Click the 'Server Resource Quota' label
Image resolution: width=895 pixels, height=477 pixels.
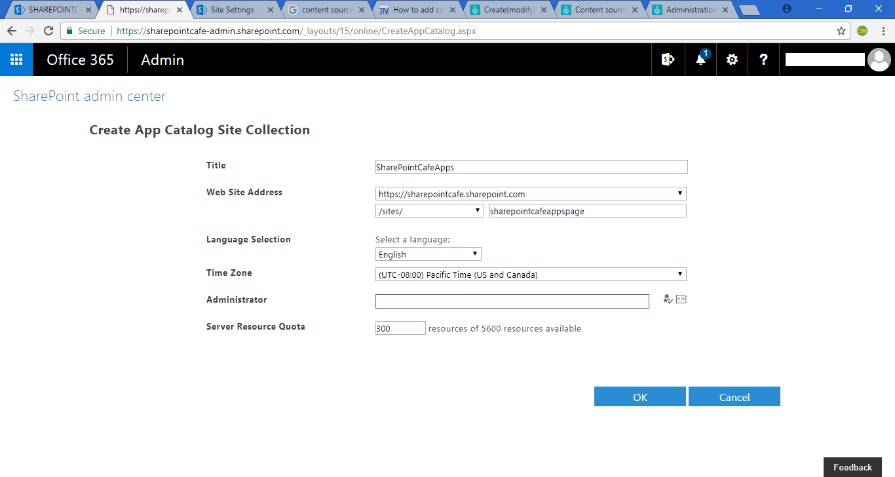coord(256,326)
